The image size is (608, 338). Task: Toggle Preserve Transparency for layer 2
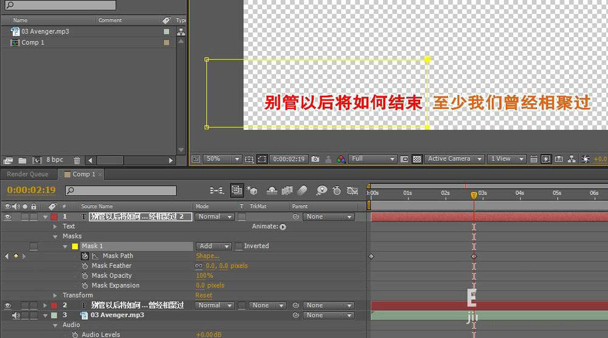[x=242, y=305]
